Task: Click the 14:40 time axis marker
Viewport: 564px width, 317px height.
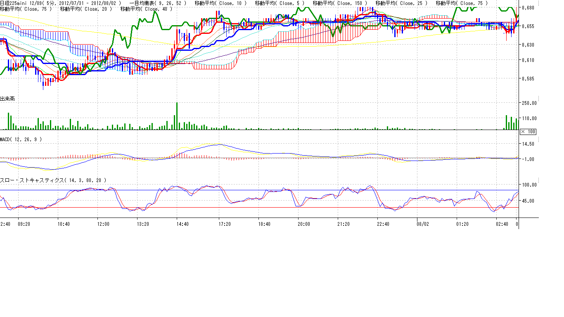Action: tap(182, 224)
